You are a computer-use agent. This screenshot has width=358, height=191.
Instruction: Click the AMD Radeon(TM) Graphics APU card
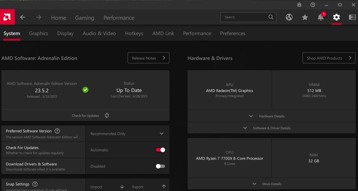(x=229, y=90)
